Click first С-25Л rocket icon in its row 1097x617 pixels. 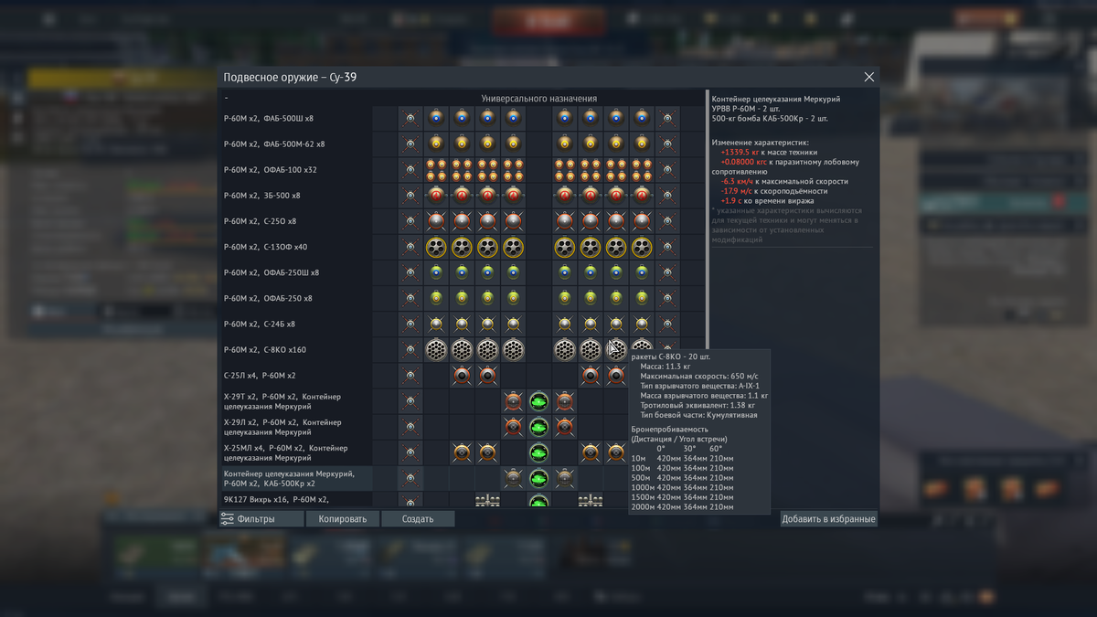(x=463, y=375)
